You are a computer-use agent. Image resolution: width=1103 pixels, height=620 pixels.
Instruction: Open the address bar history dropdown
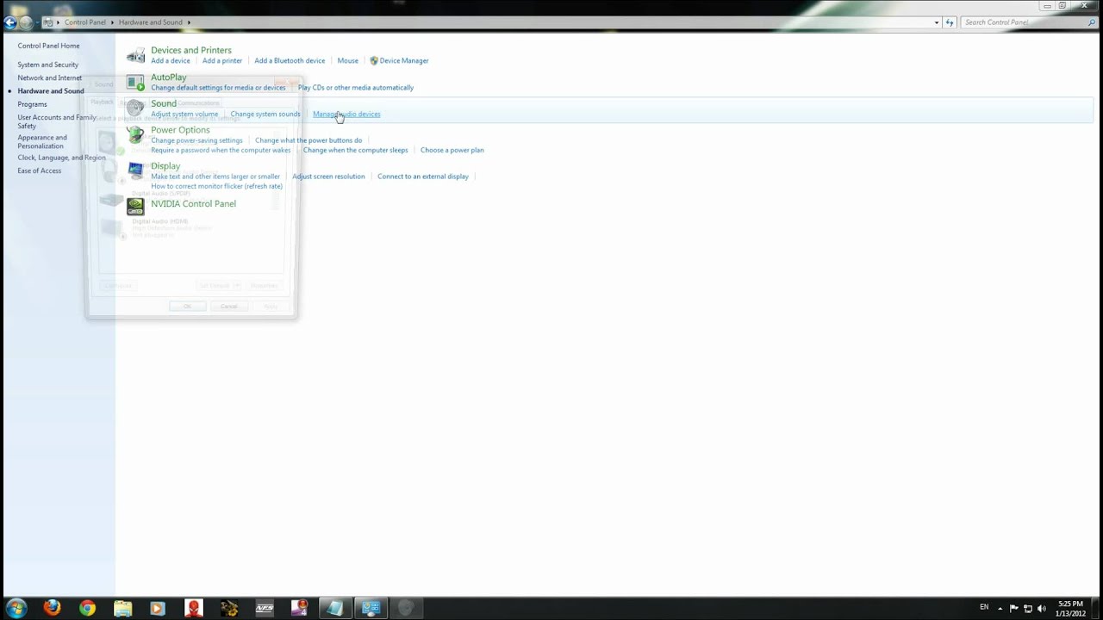click(x=937, y=22)
